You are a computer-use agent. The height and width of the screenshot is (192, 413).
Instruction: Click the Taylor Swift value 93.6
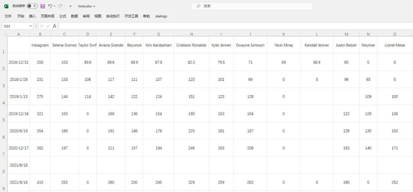[x=88, y=62]
